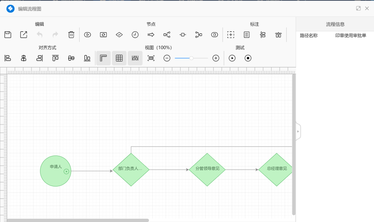Add a start node from toolbar
Viewport: 374px width, 222px height.
[x=87, y=35]
